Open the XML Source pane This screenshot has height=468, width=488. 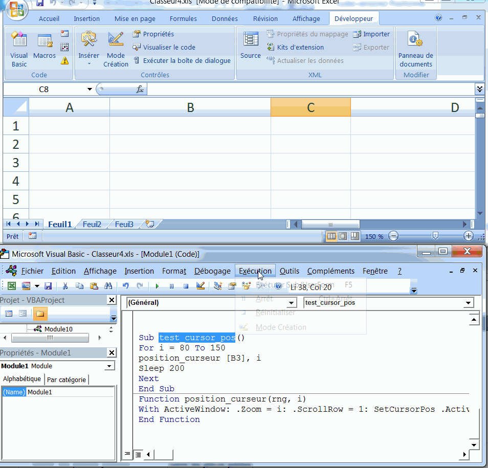[251, 45]
